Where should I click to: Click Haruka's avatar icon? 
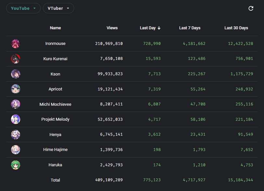pyautogui.click(x=16, y=165)
